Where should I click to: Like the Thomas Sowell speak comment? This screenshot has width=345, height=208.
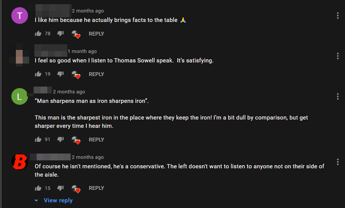pos(38,74)
